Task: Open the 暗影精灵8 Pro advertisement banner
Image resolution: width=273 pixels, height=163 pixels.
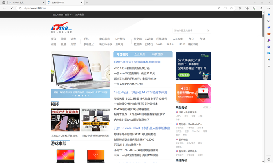Action: (x=193, y=93)
